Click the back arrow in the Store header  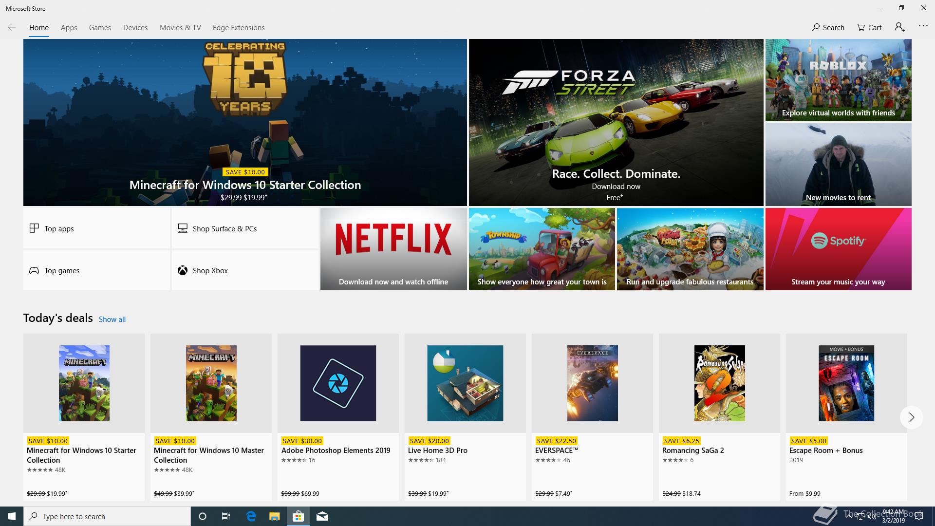coord(12,27)
